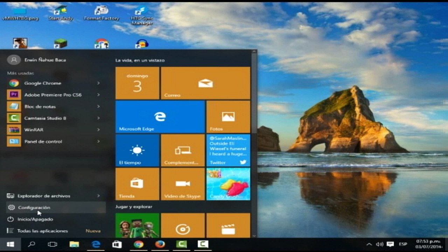Open Explorador de archivos in Start menu

pyautogui.click(x=56, y=196)
